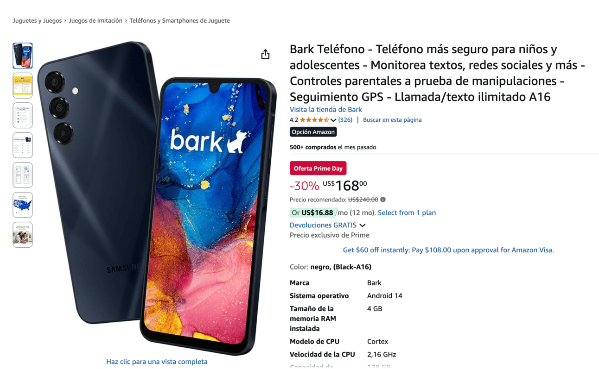
Task: Select the first phone thumbnail
Action: (23, 56)
